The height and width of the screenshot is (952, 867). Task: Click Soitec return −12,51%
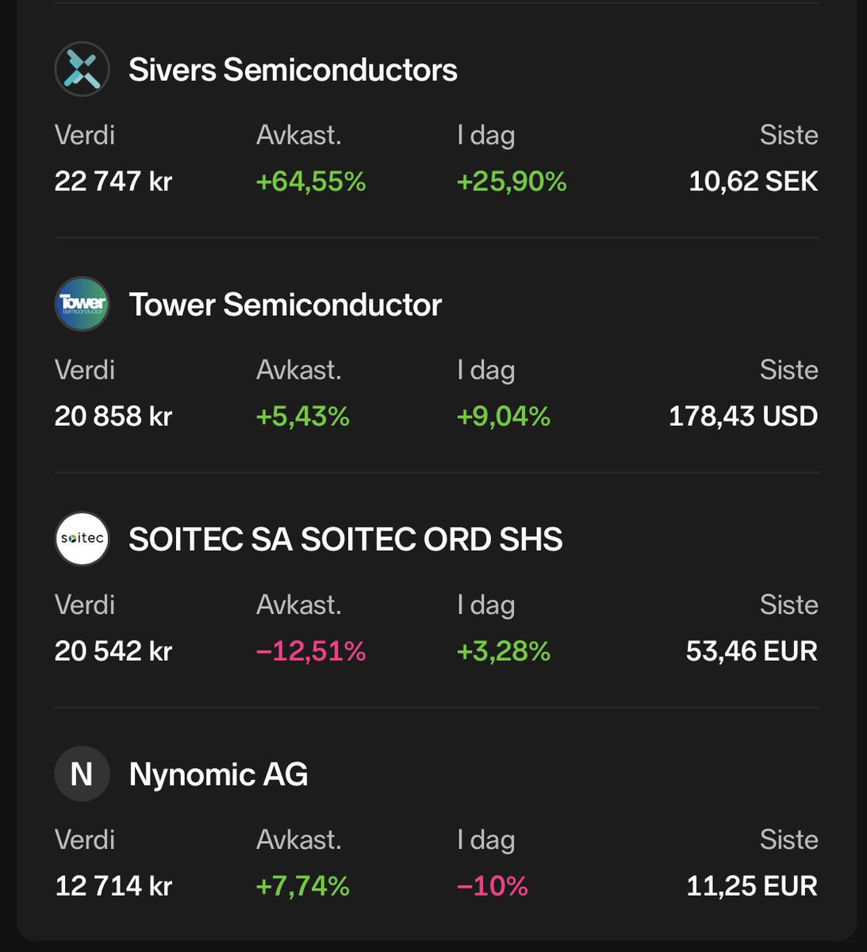pyautogui.click(x=311, y=651)
